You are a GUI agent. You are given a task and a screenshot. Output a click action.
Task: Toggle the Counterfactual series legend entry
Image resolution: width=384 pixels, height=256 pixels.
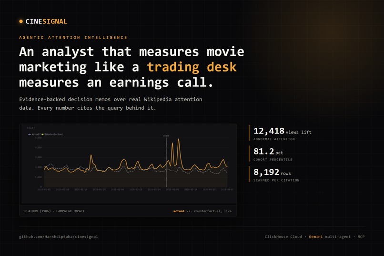click(x=52, y=134)
